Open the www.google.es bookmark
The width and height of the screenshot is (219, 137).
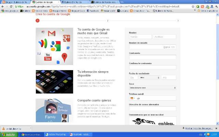(x=10, y=11)
